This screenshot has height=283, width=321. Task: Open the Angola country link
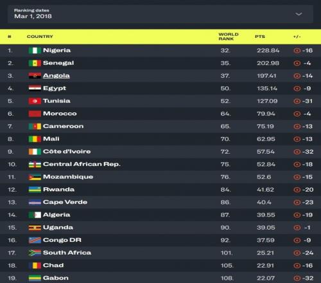tap(56, 76)
